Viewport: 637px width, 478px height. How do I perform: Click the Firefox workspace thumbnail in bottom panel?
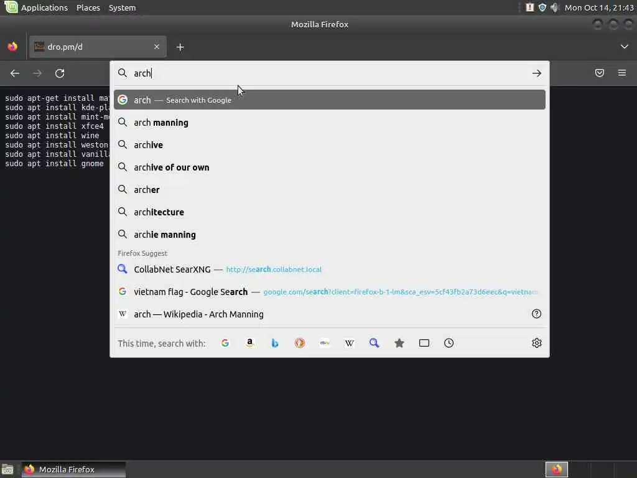point(557,469)
